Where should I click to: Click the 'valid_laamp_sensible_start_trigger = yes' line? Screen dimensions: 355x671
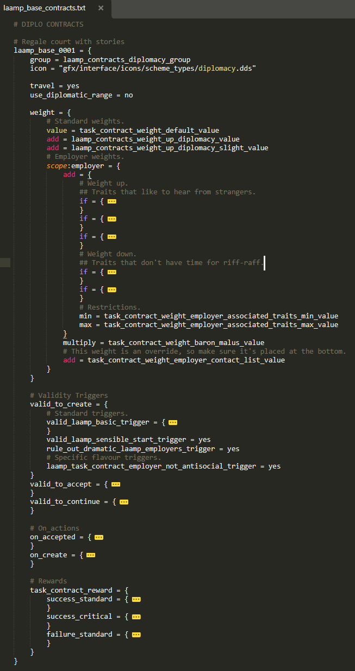tap(129, 440)
